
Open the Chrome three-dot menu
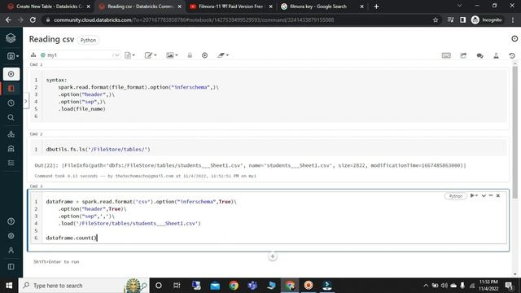513,20
